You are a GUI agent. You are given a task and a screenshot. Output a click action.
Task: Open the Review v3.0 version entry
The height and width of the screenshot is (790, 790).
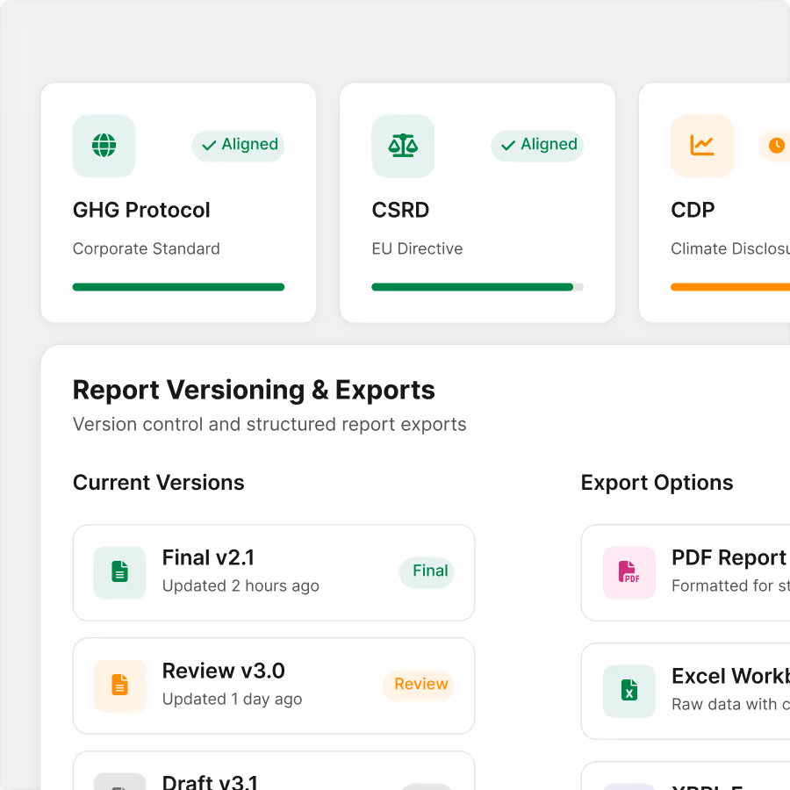pyautogui.click(x=274, y=686)
